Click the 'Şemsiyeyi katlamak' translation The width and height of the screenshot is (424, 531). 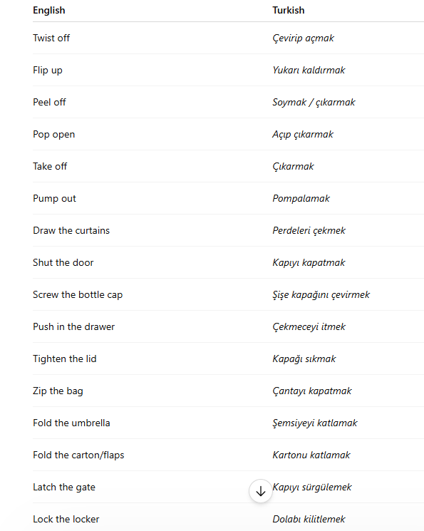coord(314,423)
